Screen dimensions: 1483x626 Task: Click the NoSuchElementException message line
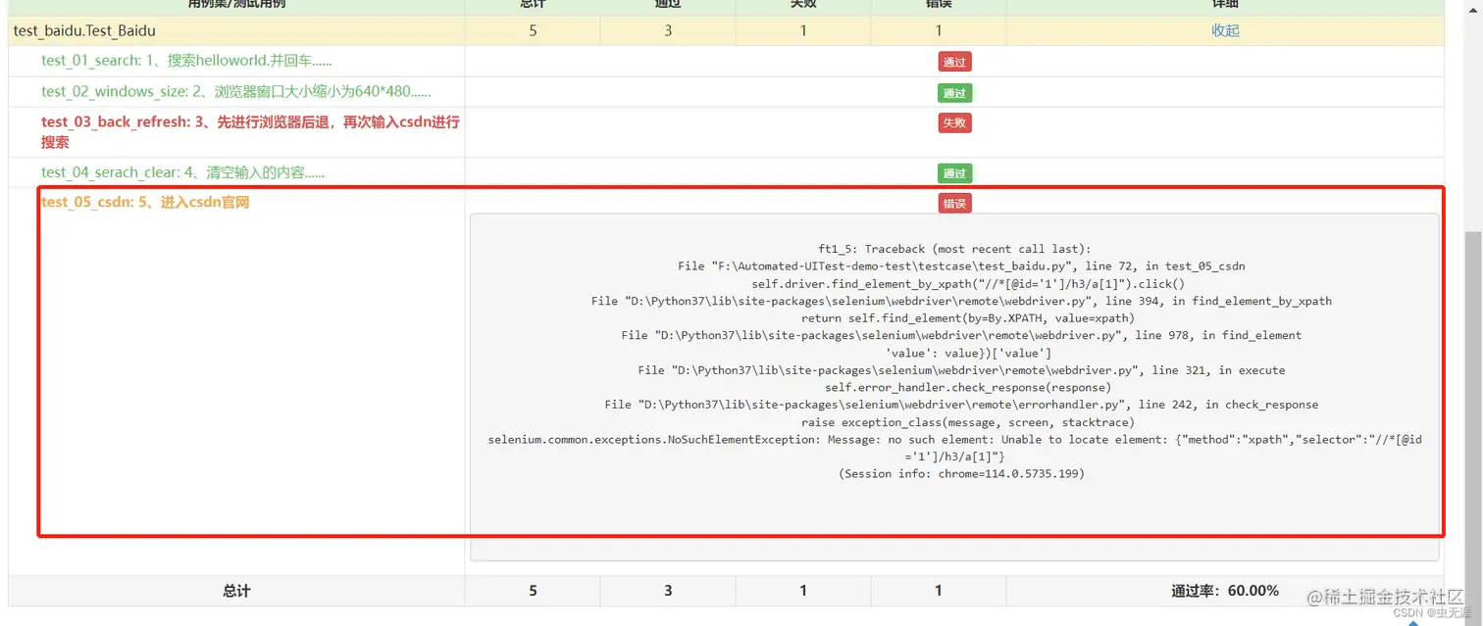[x=954, y=448]
